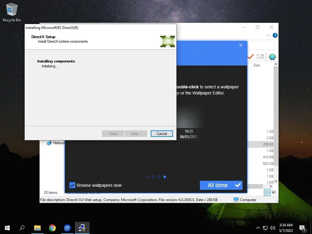The image size is (312, 234).
Task: Open the clock showing 3:34 AM
Action: (x=286, y=228)
